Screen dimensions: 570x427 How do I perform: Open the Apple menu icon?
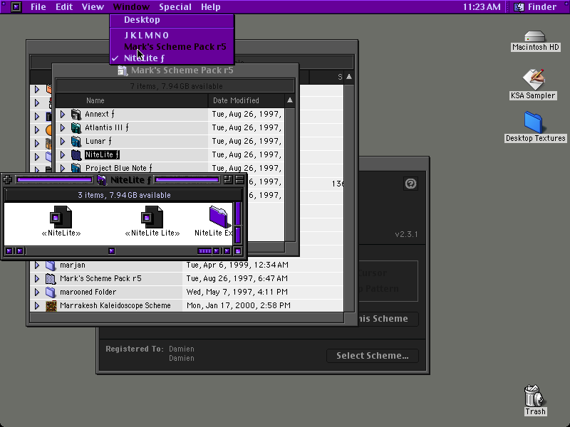pyautogui.click(x=16, y=7)
